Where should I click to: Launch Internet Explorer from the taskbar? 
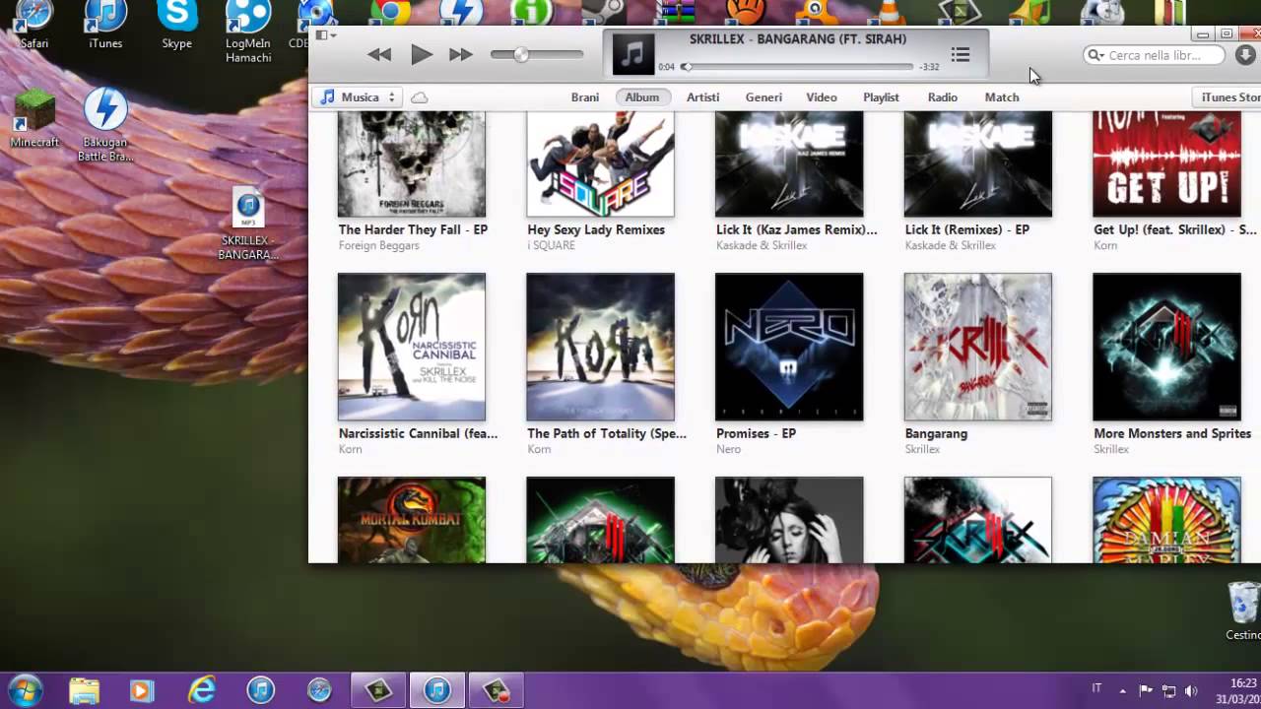click(201, 690)
